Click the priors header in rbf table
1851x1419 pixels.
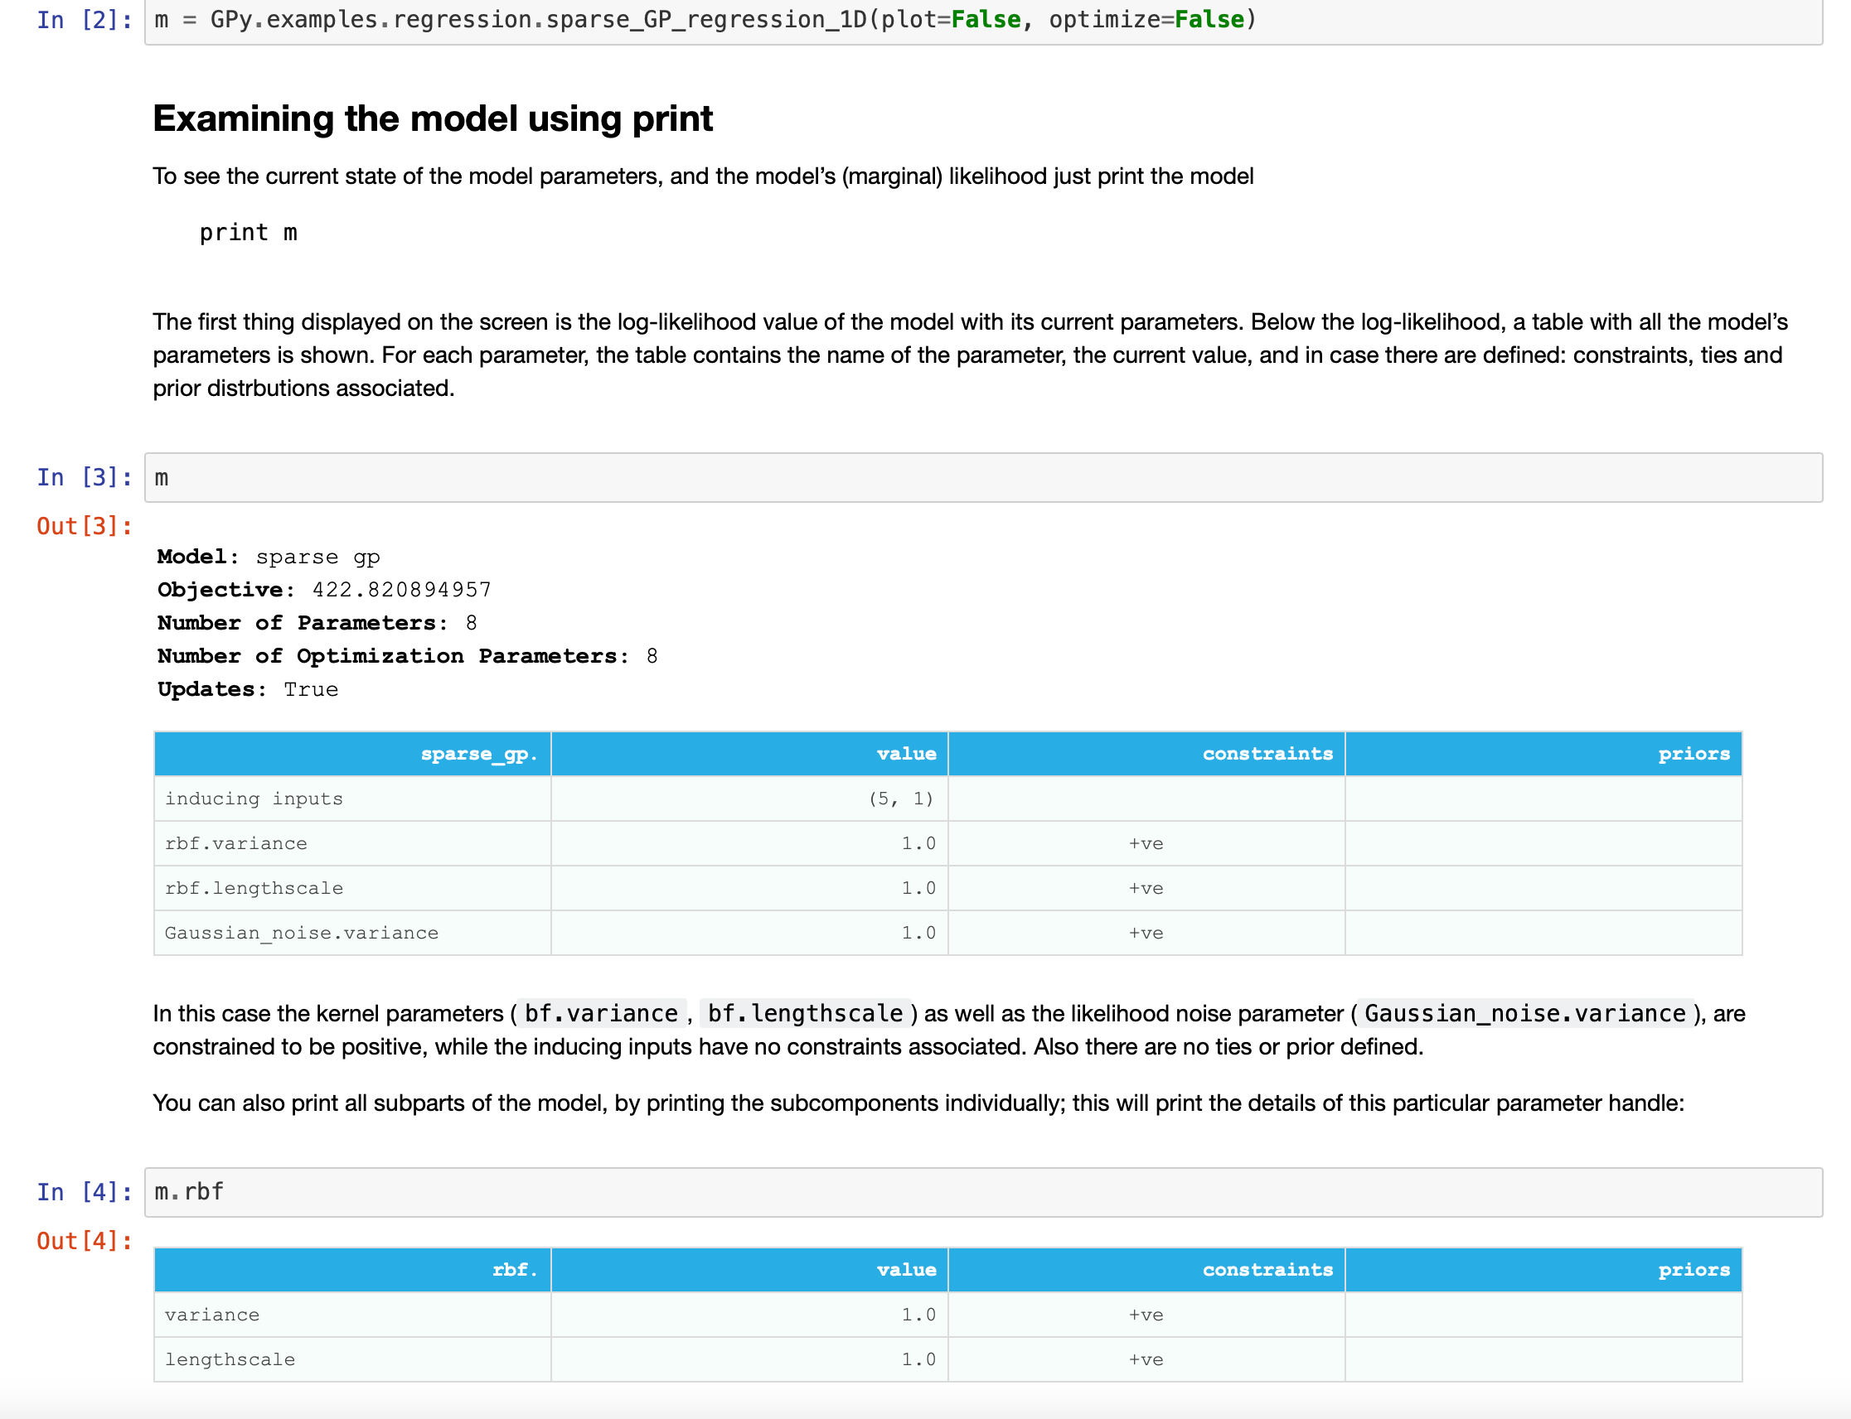[x=1693, y=1270]
